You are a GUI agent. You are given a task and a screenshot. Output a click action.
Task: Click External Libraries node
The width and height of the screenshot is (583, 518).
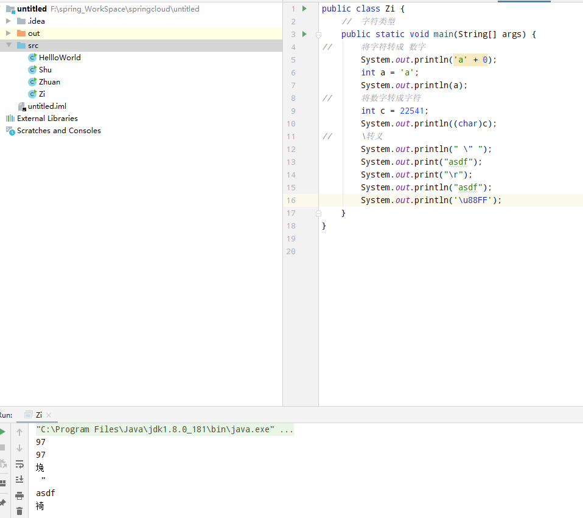coord(47,119)
